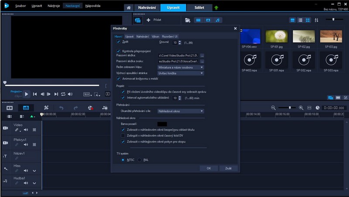Click the record/capture film reel icon
Screen dimensions: 349x197
pos(90,108)
